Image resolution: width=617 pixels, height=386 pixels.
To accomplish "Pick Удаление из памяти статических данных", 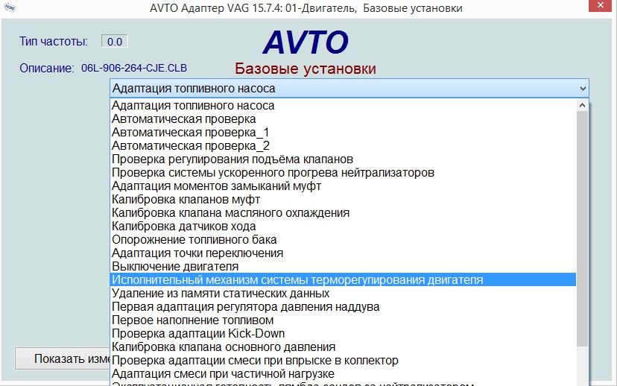I will (343, 293).
